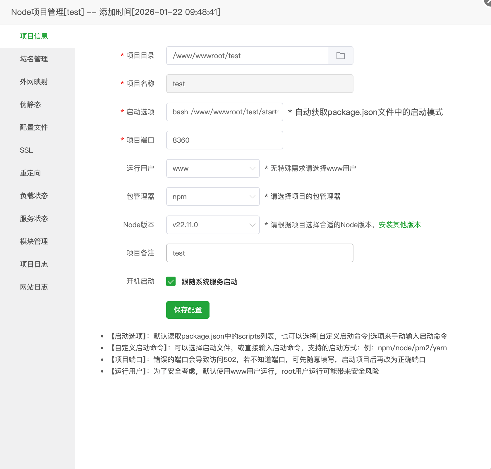Click the folder browse icon for project directory
This screenshot has width=491, height=469.
340,56
